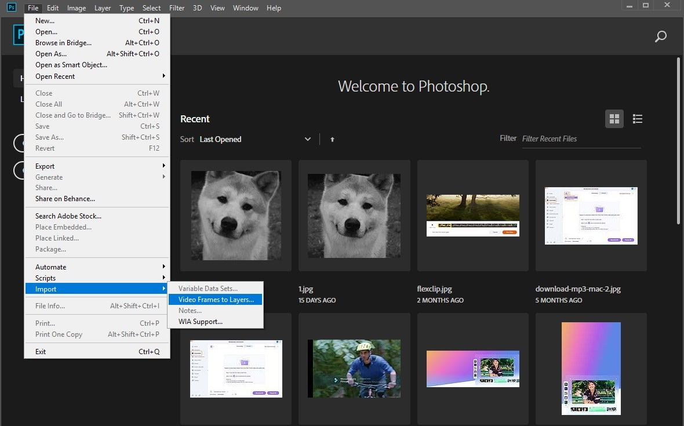
Task: Open the View menu
Action: coord(217,8)
